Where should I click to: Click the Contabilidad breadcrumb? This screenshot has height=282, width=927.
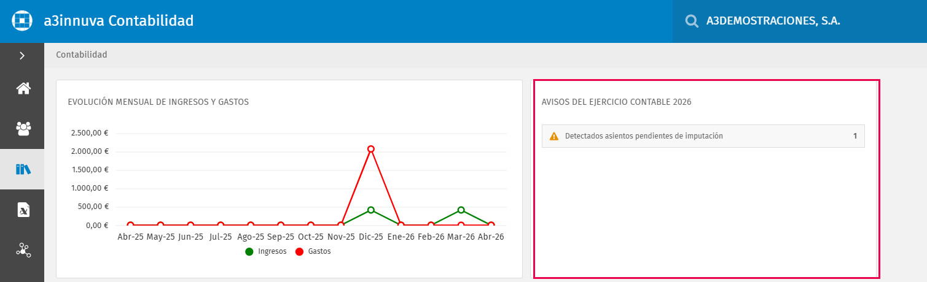tap(82, 55)
